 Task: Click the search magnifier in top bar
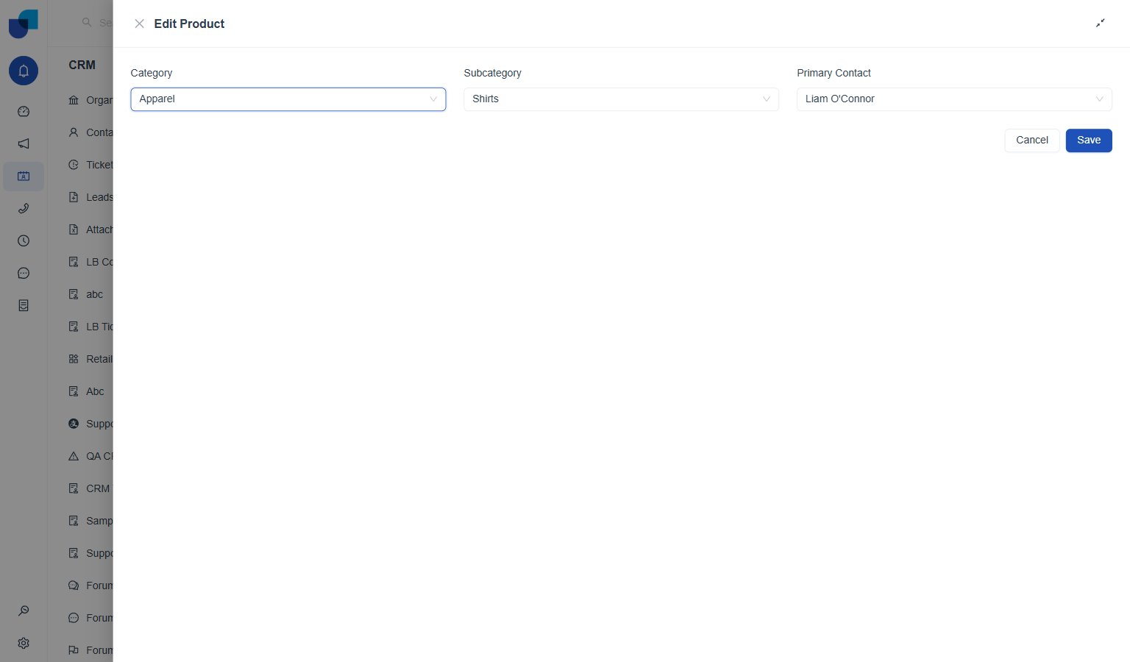click(x=87, y=22)
